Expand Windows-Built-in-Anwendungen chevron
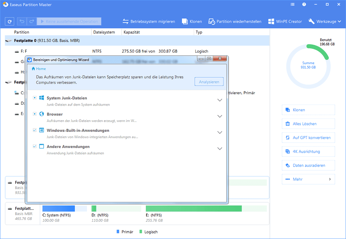The height and width of the screenshot is (239, 346). pos(220,132)
